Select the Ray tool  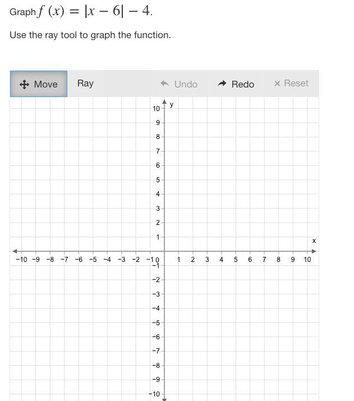tap(85, 84)
